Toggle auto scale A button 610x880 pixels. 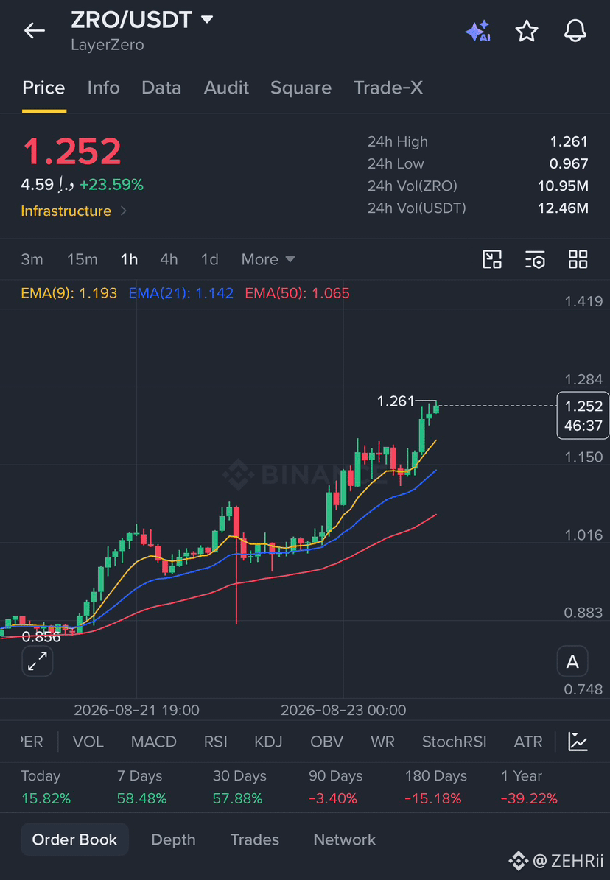tap(572, 662)
